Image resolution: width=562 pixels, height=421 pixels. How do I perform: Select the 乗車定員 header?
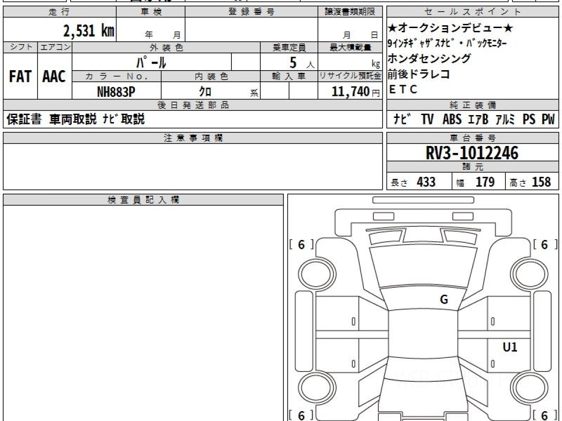[289, 47]
